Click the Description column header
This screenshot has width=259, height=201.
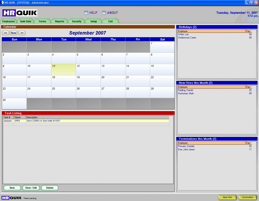98,118
